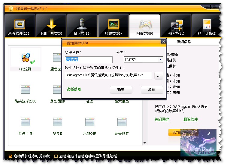227x167 pixels.
Task: Switch to the 下载工具类(3) tab
Action: 51,26
